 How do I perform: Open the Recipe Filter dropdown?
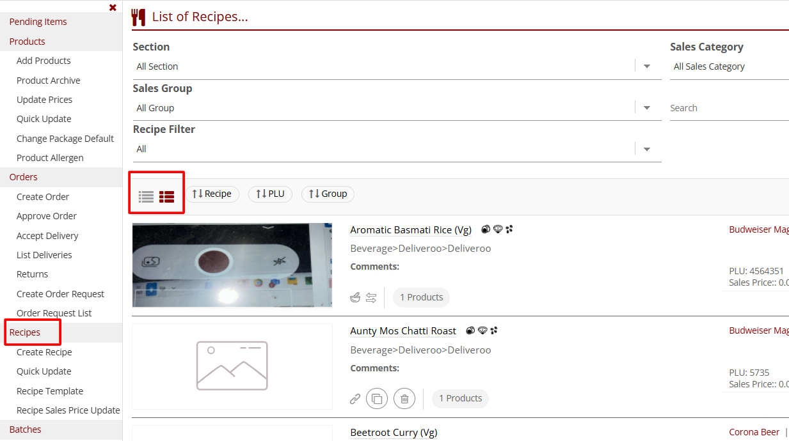646,149
